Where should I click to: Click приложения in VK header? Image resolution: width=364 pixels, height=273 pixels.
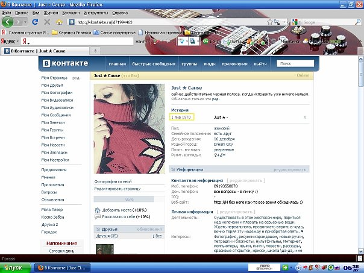234,64
